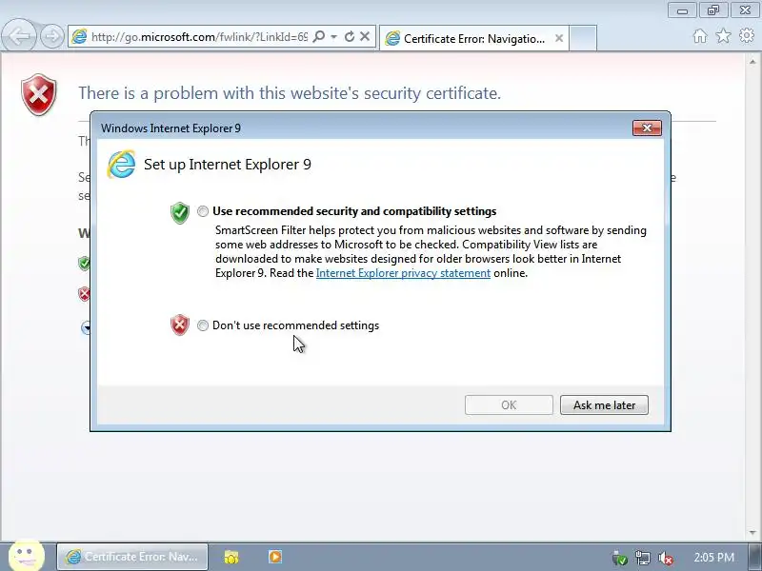Click the red shield icon beside Don't use
Image resolution: width=762 pixels, height=571 pixels.
180,325
